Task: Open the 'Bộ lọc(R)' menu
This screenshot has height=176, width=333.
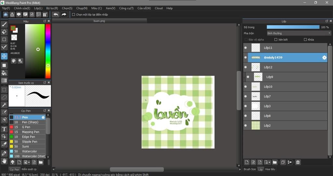Action: (52, 8)
